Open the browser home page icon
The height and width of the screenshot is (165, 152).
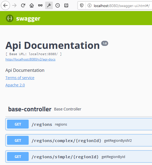click(32, 5)
